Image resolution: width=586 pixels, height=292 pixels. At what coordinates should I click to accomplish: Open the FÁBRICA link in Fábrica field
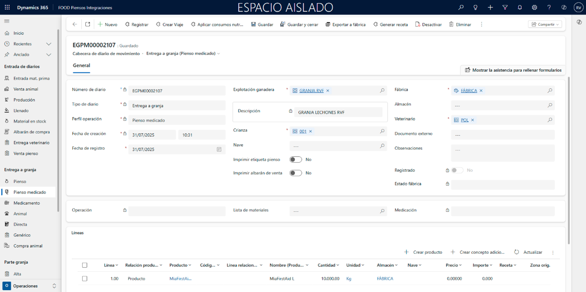(x=469, y=91)
